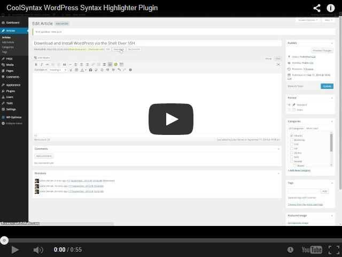The height and width of the screenshot is (257, 342).
Task: Open video on YouTube via logo
Action: click(312, 250)
